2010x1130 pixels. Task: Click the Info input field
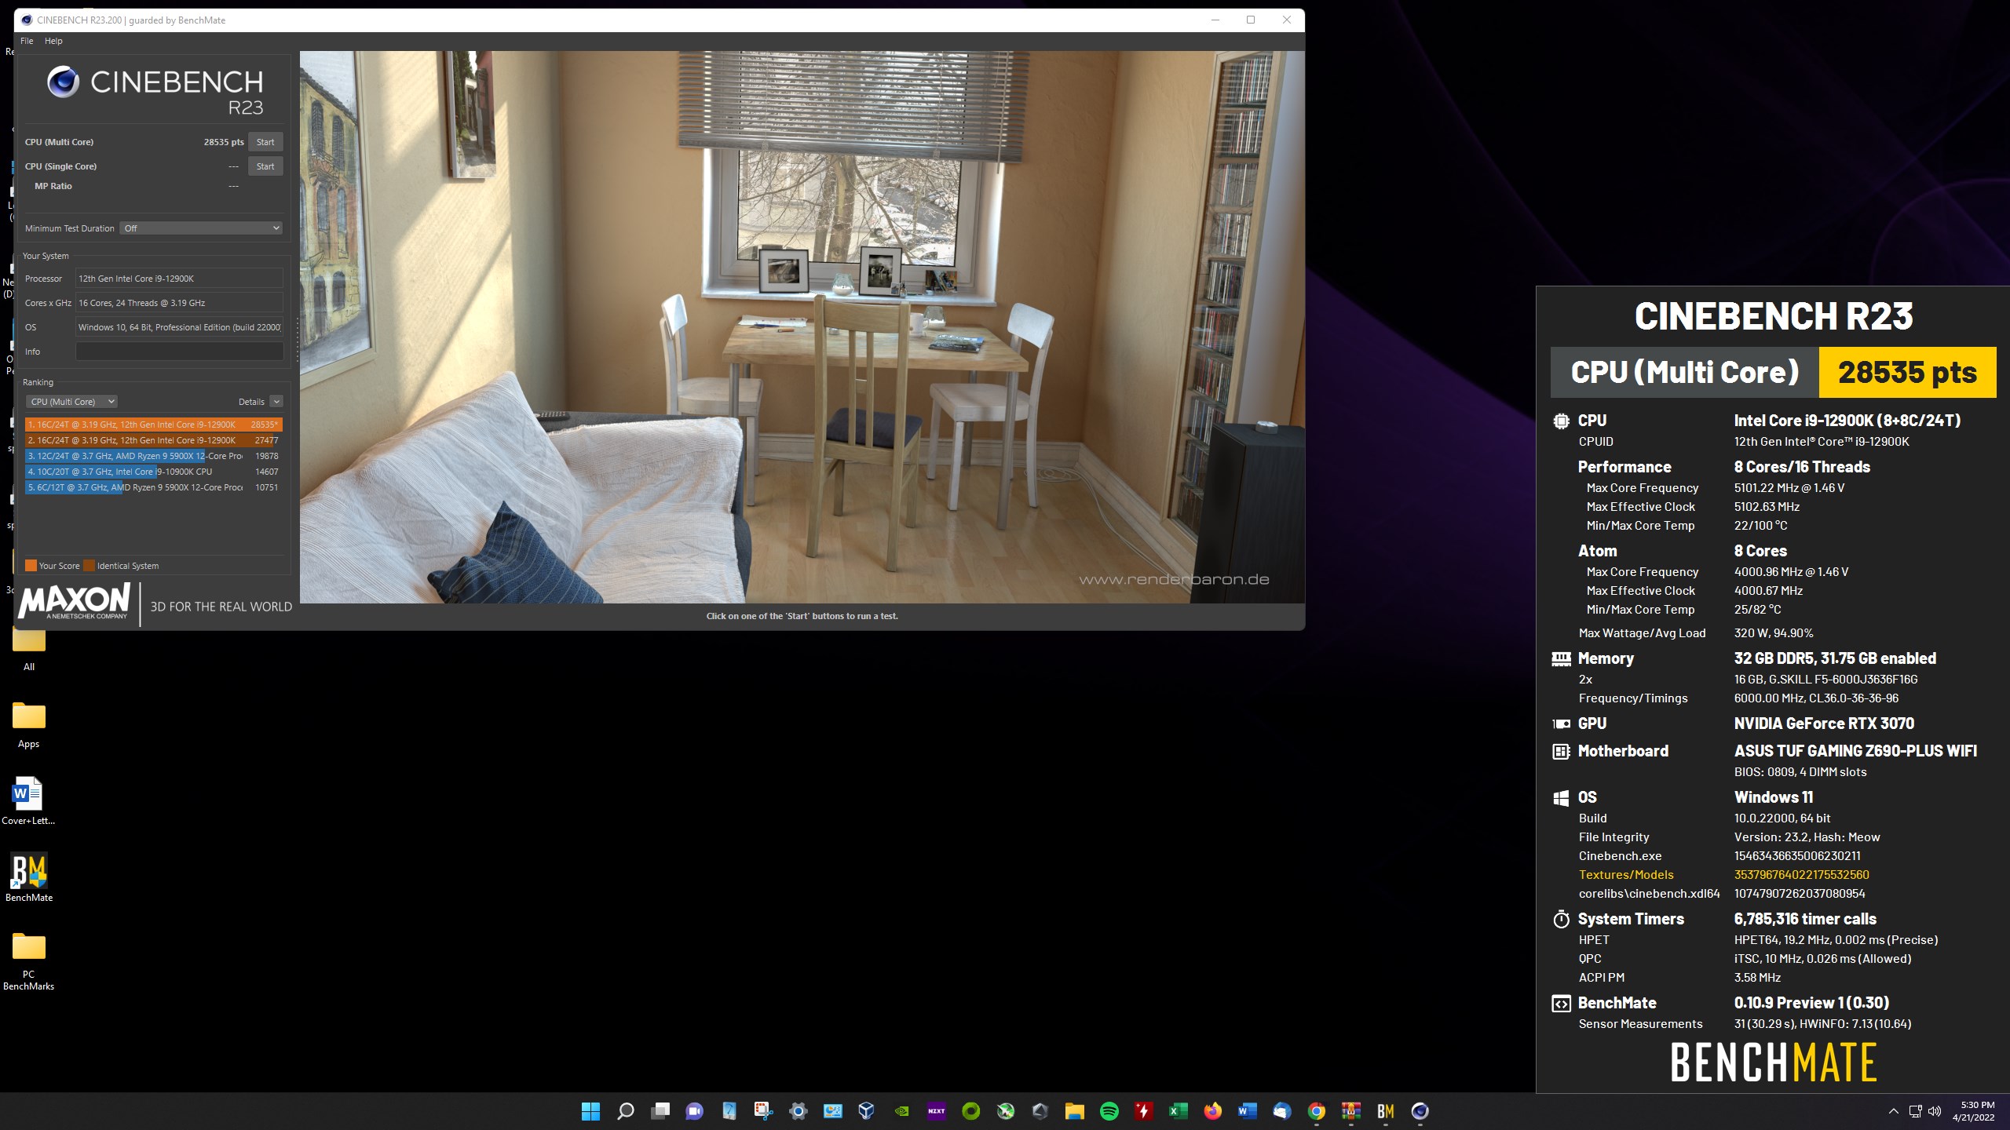pos(180,352)
